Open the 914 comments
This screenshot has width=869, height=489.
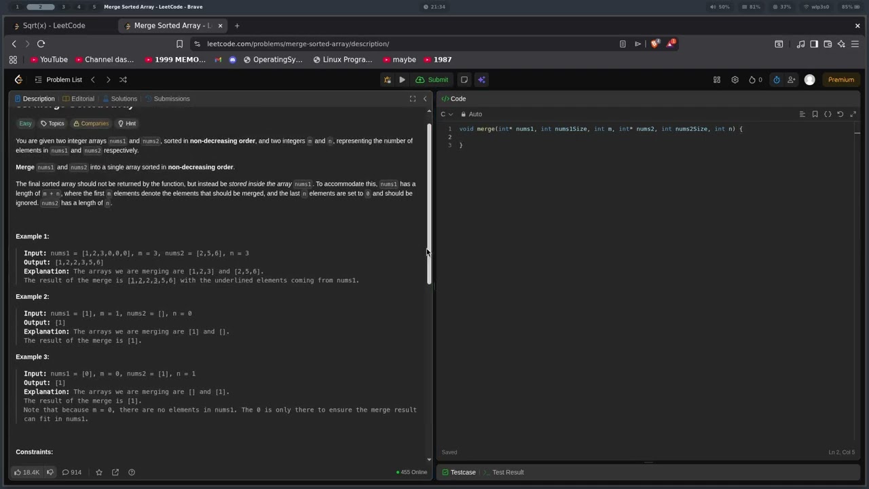tap(71, 472)
